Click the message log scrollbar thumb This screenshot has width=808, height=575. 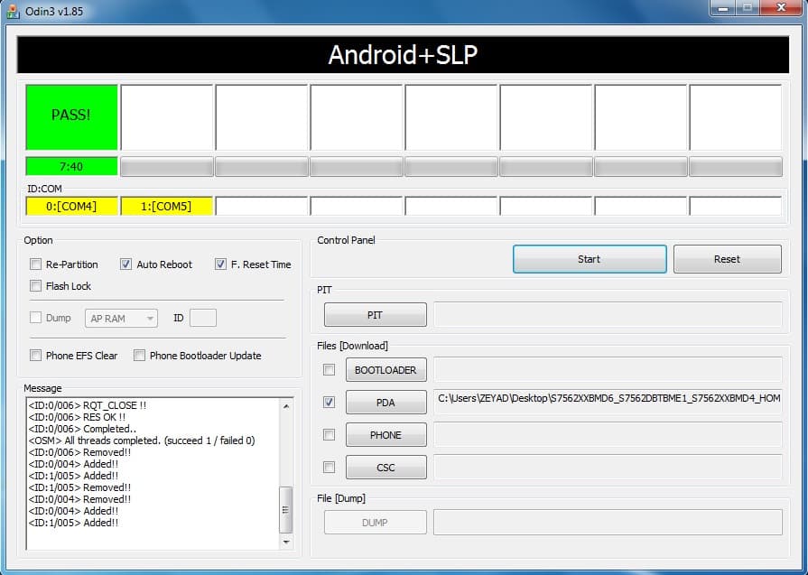click(286, 510)
